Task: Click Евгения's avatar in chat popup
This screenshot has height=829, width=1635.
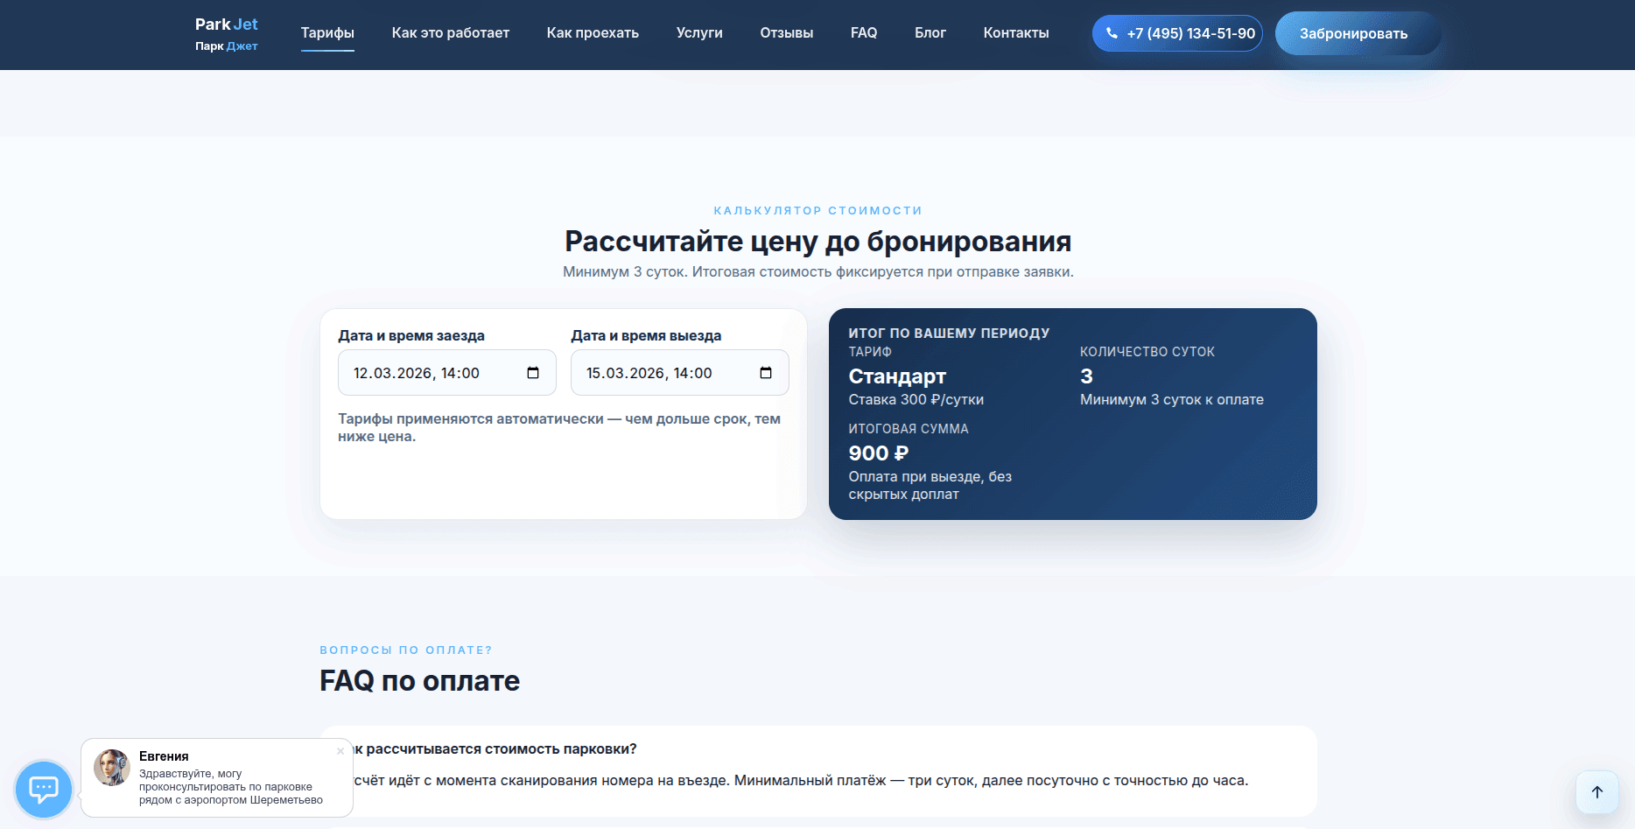Action: click(112, 768)
